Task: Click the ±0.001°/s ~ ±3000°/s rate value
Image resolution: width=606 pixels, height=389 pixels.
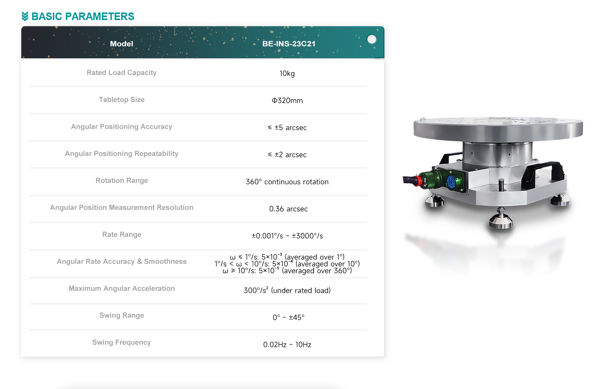Action: point(287,236)
